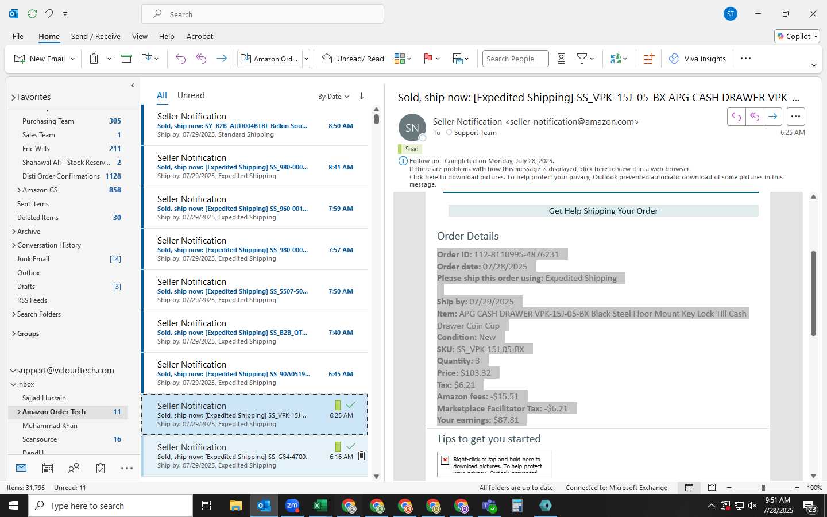Collapse the support@vcloudtech.com account
827x517 pixels.
point(13,371)
